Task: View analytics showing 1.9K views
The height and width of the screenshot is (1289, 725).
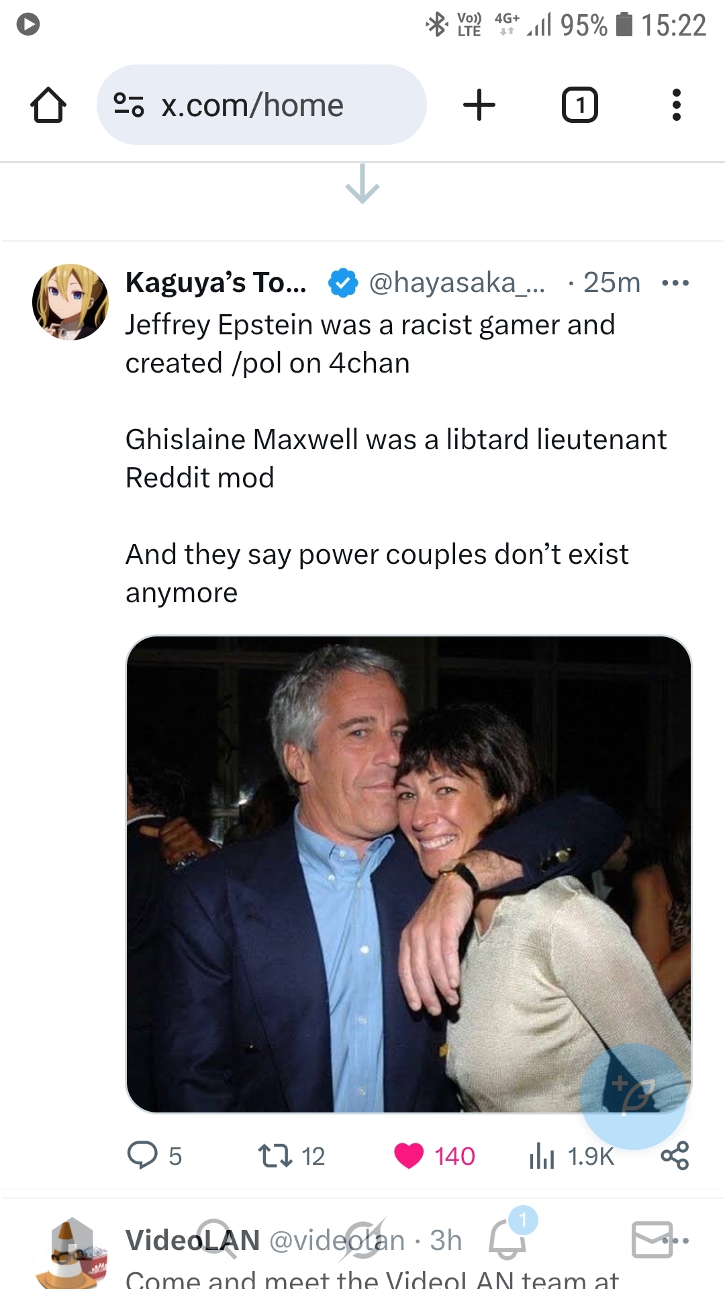Action: tap(542, 1155)
